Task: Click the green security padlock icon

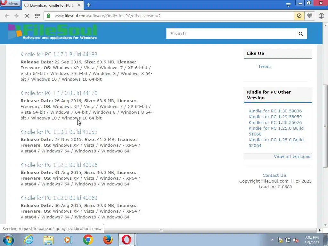Action: pyautogui.click(x=48, y=16)
